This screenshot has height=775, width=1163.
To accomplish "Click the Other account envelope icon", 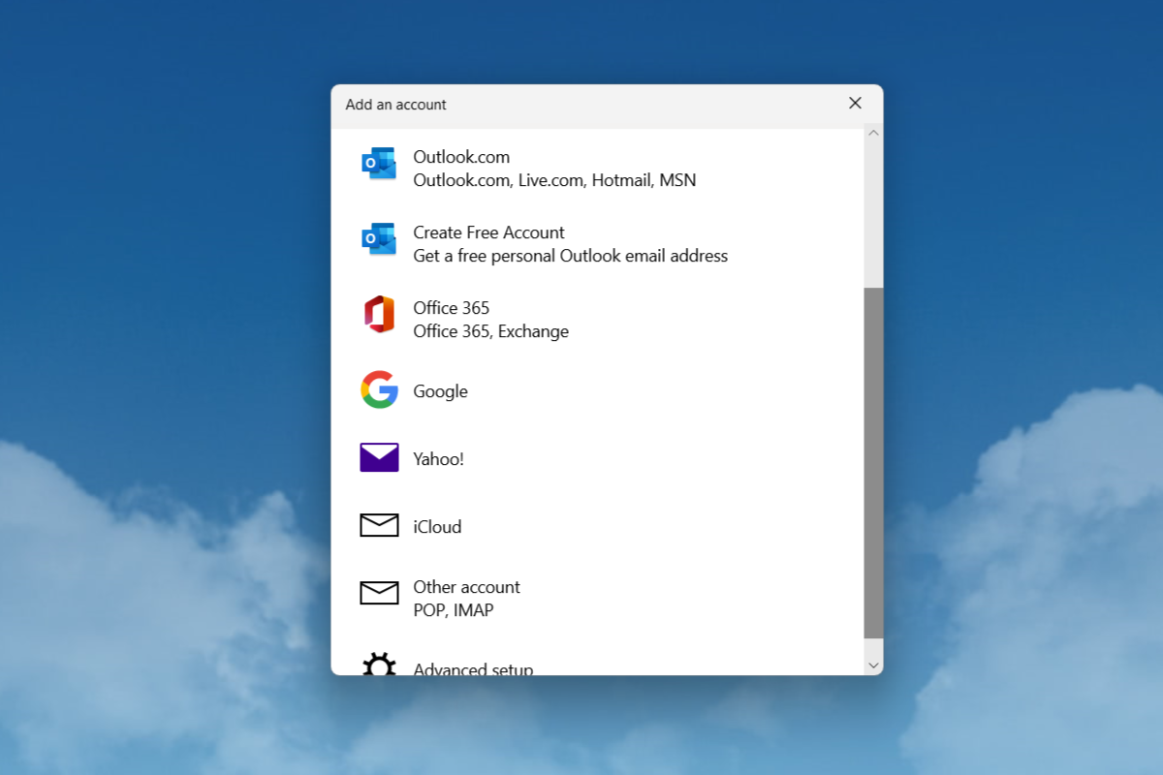I will (379, 593).
